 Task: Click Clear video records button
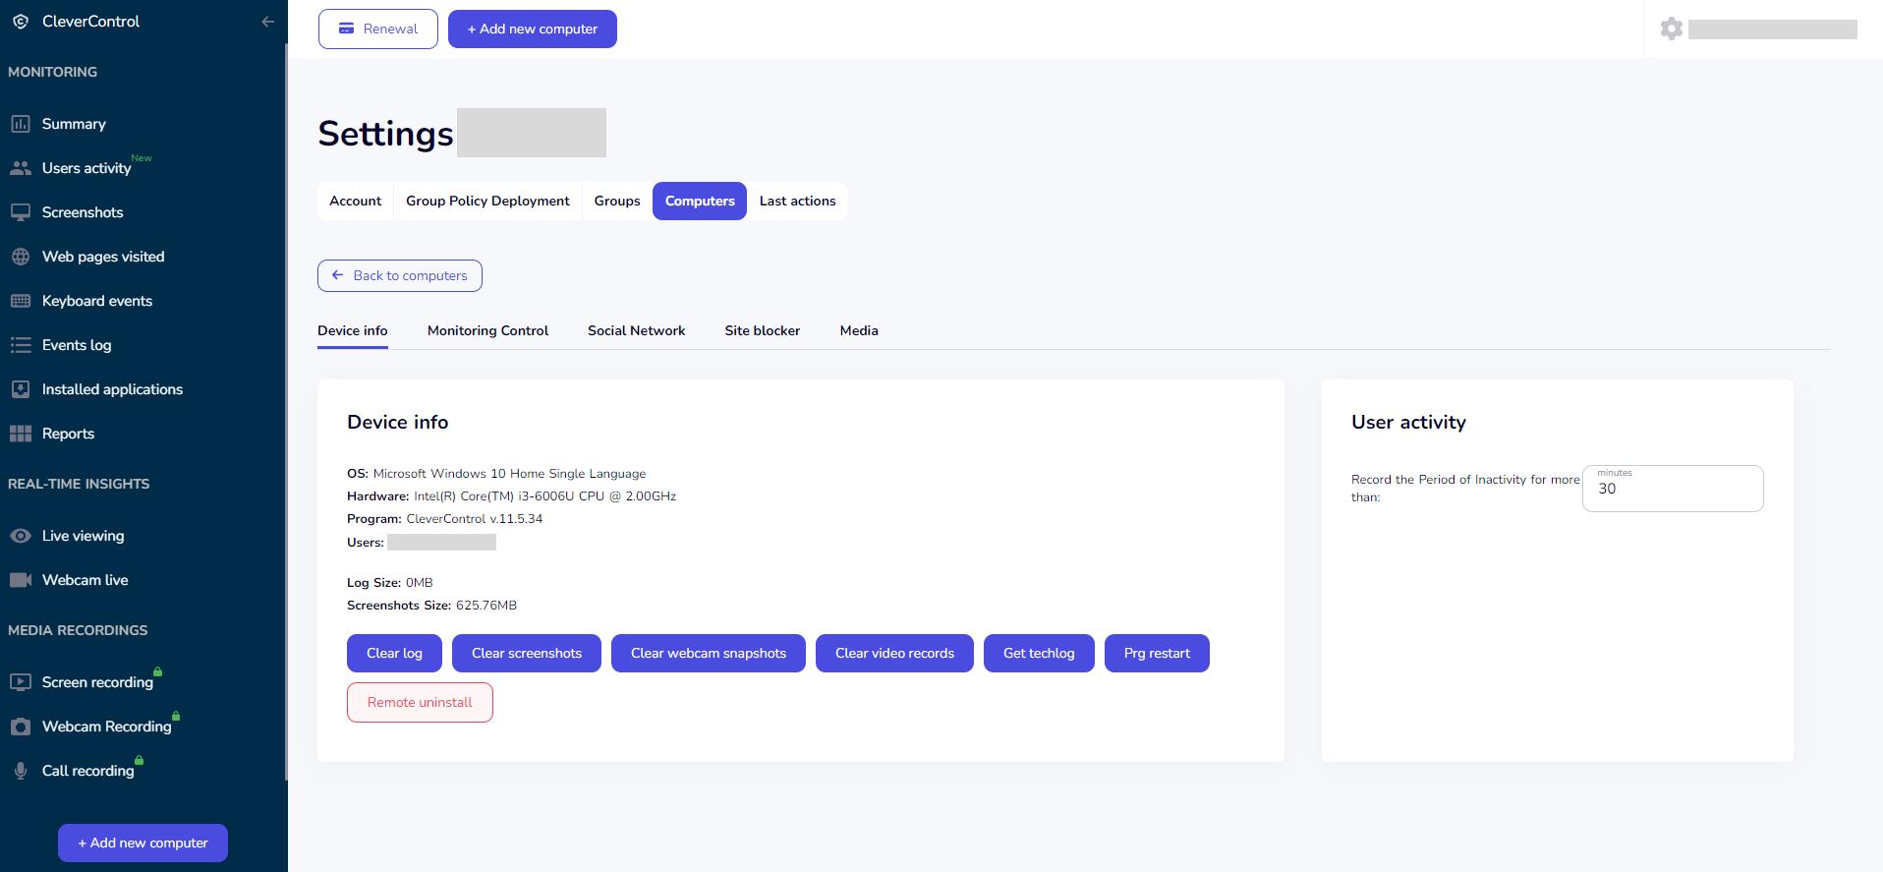pyautogui.click(x=894, y=653)
